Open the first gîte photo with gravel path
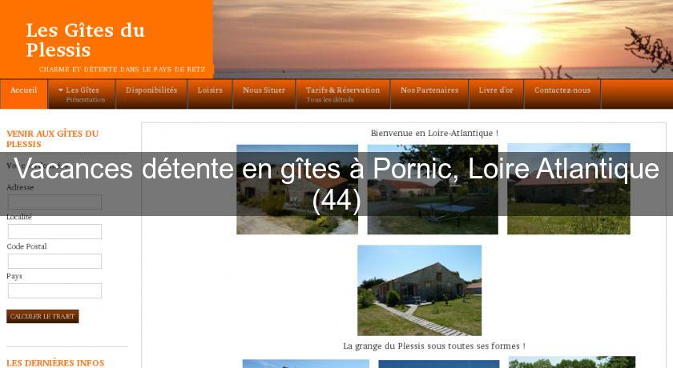Image resolution: width=673 pixels, height=368 pixels. pos(297,190)
